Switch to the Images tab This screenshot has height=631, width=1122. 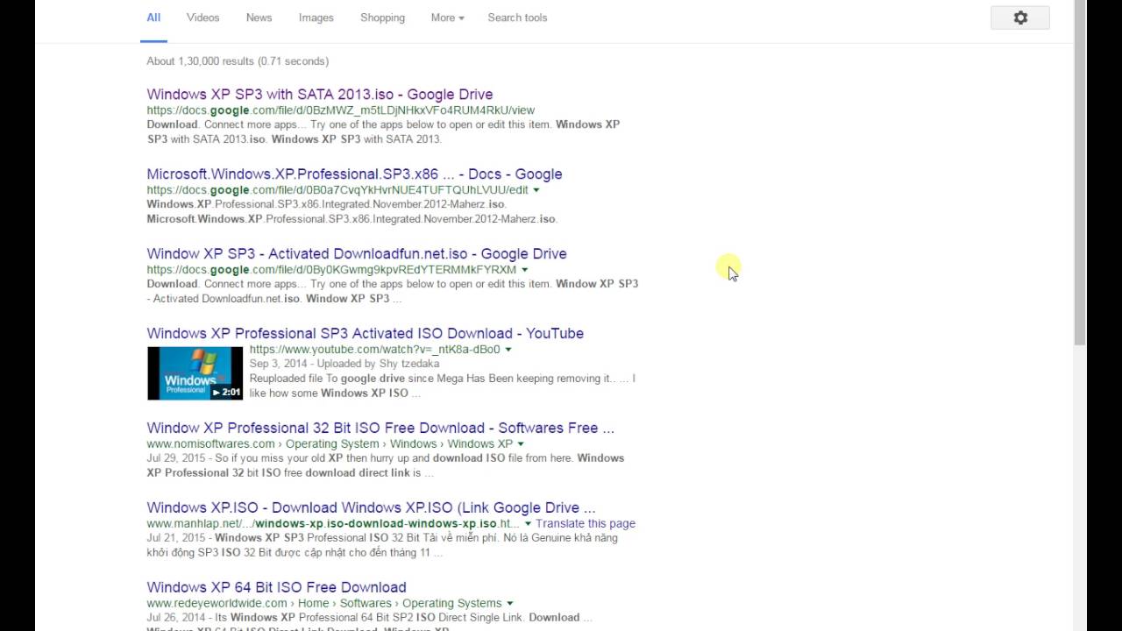[x=316, y=18]
